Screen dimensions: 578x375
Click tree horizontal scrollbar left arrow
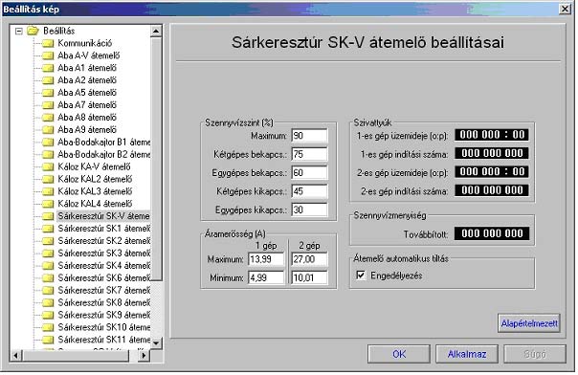coord(16,356)
